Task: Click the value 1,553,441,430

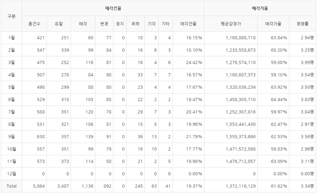Action: pos(240,124)
